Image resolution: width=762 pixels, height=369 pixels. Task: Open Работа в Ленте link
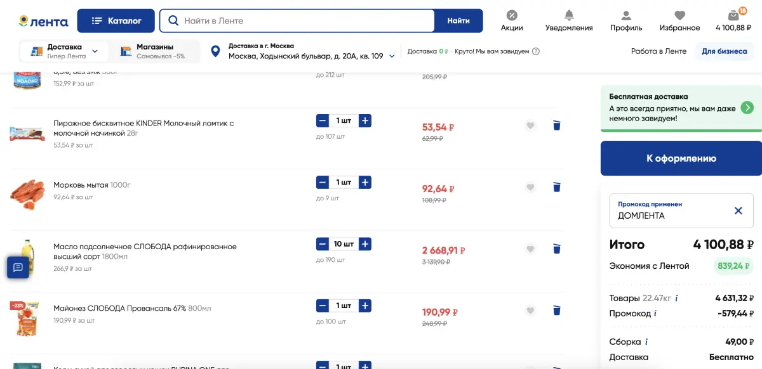[x=658, y=51]
